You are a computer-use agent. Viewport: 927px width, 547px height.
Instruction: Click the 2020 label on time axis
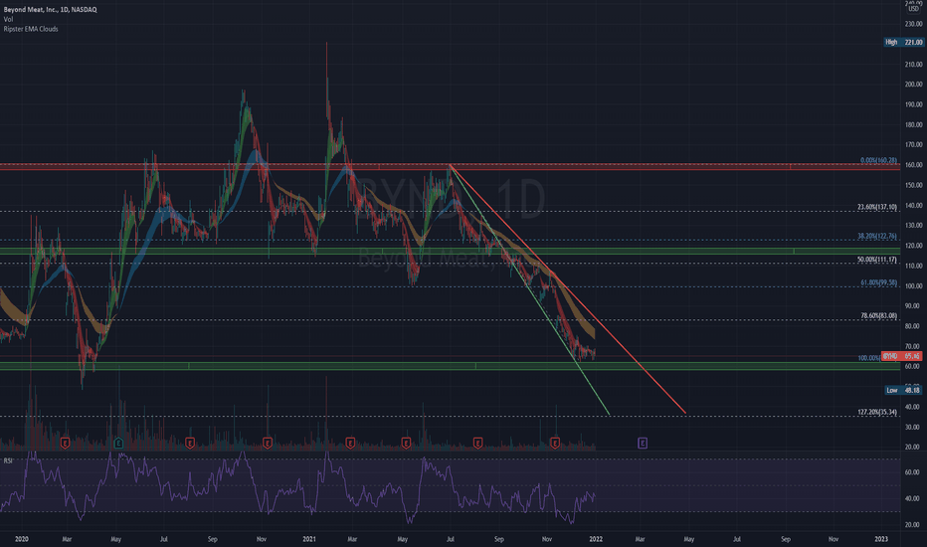coord(22,539)
